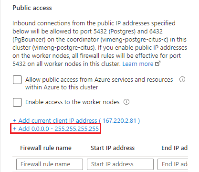Enable the Allow public access from Azure services checkbox
Viewport: 199px width, 172px height.
[x=17, y=80]
